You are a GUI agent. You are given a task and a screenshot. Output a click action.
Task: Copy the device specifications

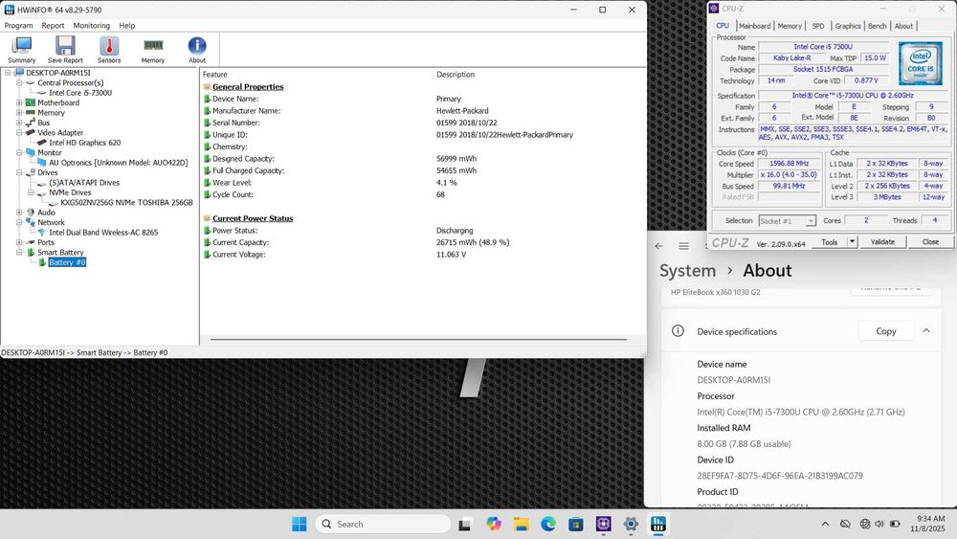[885, 331]
